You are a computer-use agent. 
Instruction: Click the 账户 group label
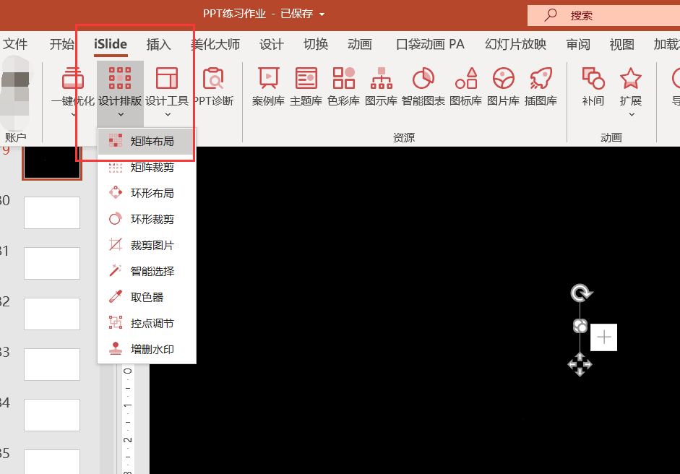pyautogui.click(x=16, y=137)
